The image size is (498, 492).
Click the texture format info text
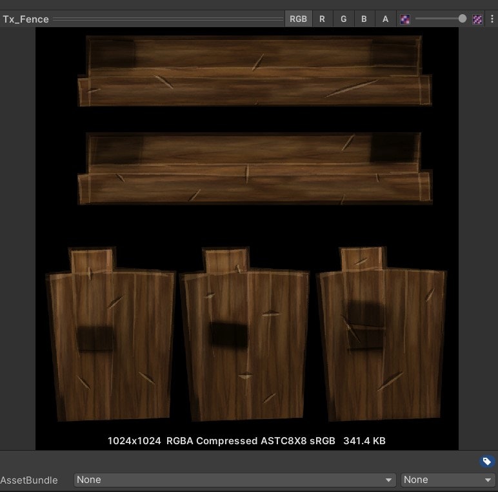point(246,441)
